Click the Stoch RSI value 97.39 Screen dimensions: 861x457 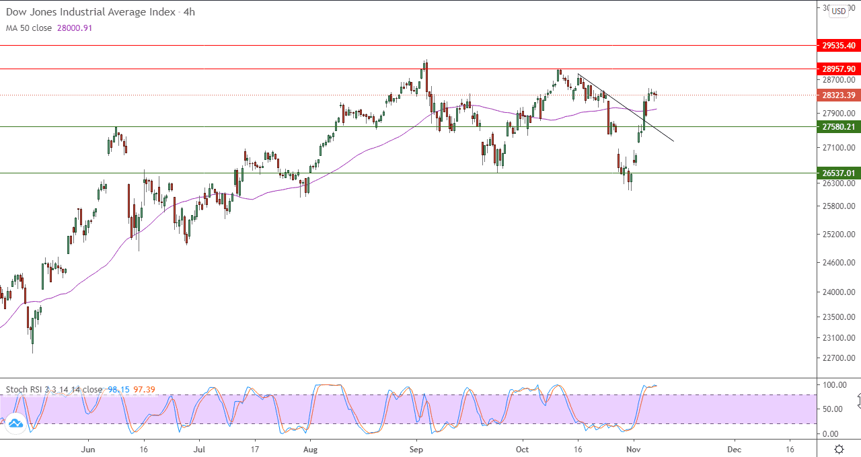coord(144,389)
